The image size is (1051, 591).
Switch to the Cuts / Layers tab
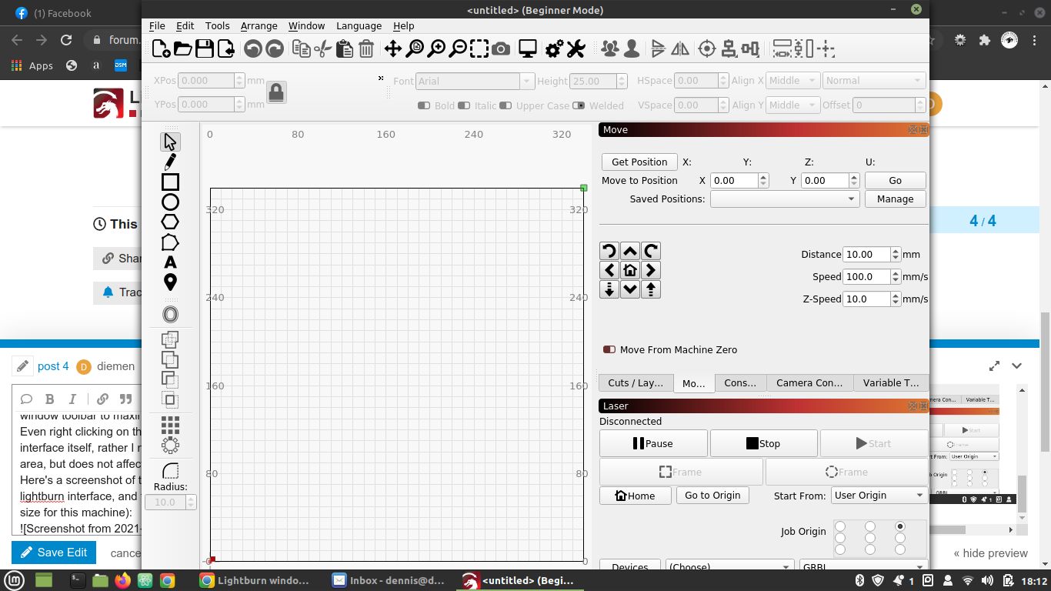[x=636, y=382]
